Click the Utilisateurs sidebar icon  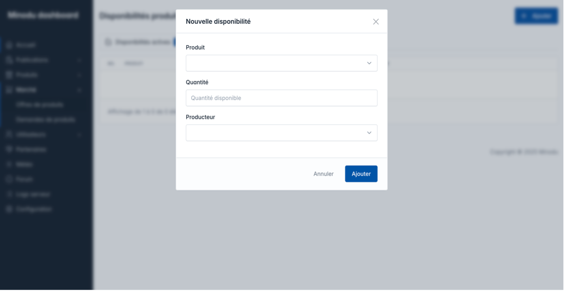click(9, 135)
